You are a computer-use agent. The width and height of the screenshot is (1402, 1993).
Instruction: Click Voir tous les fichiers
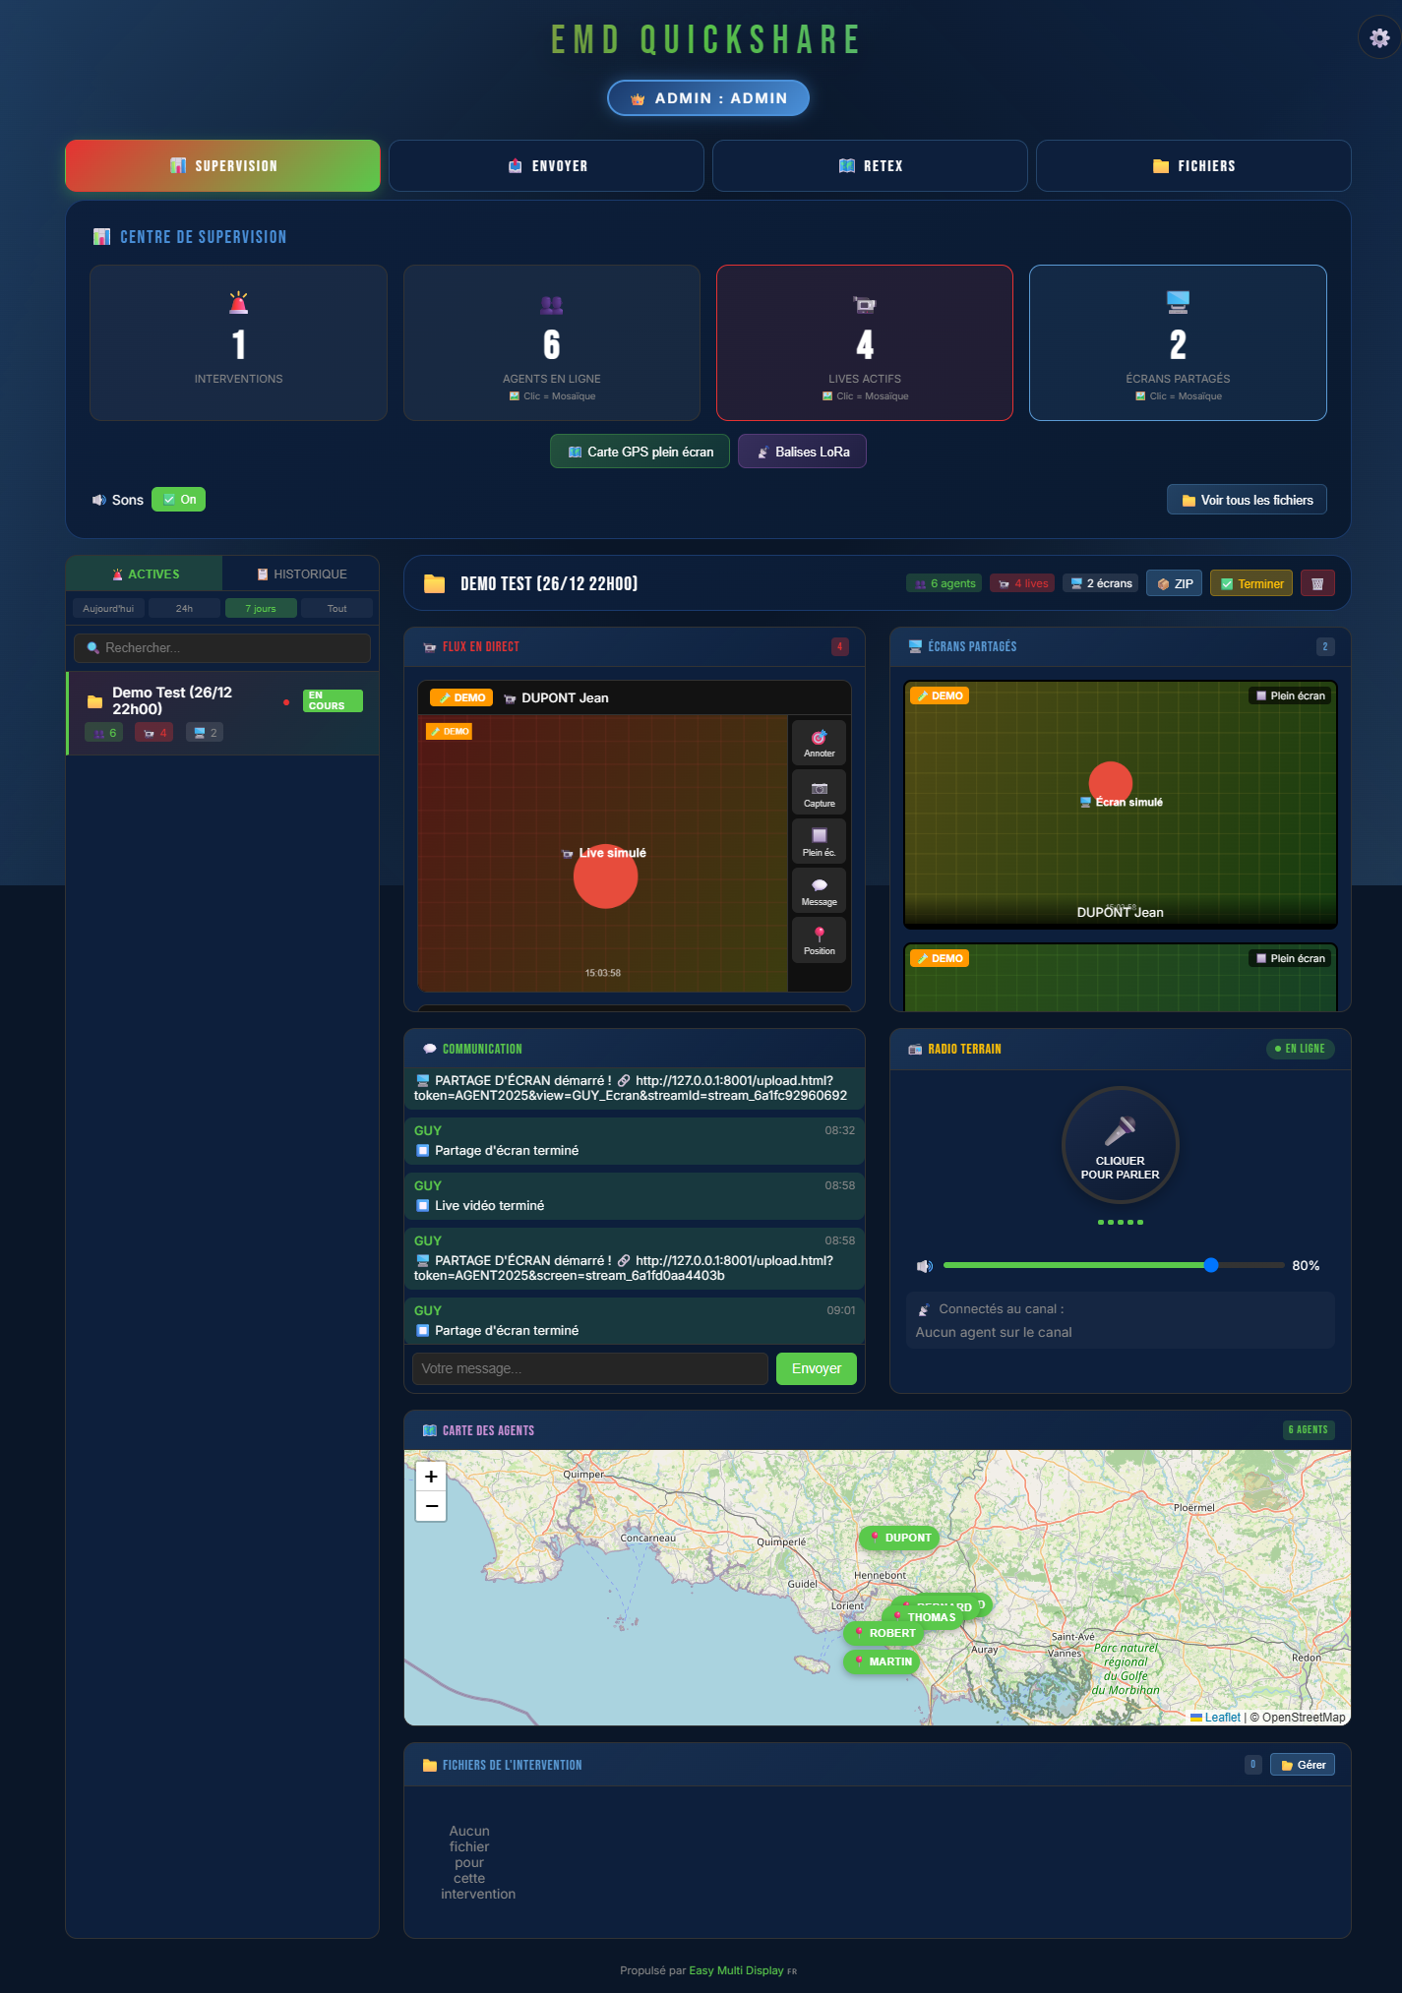(1247, 500)
